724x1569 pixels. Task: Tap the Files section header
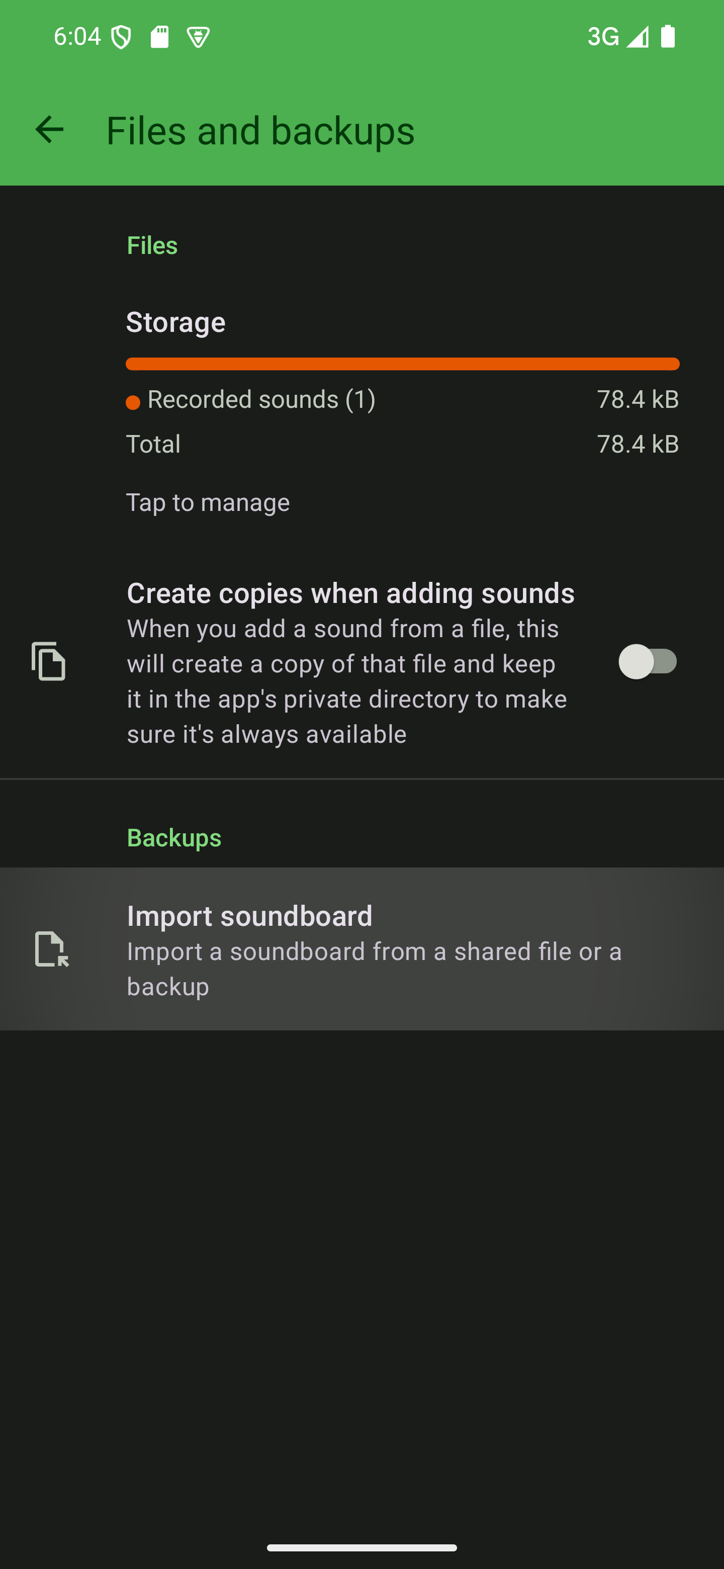152,245
